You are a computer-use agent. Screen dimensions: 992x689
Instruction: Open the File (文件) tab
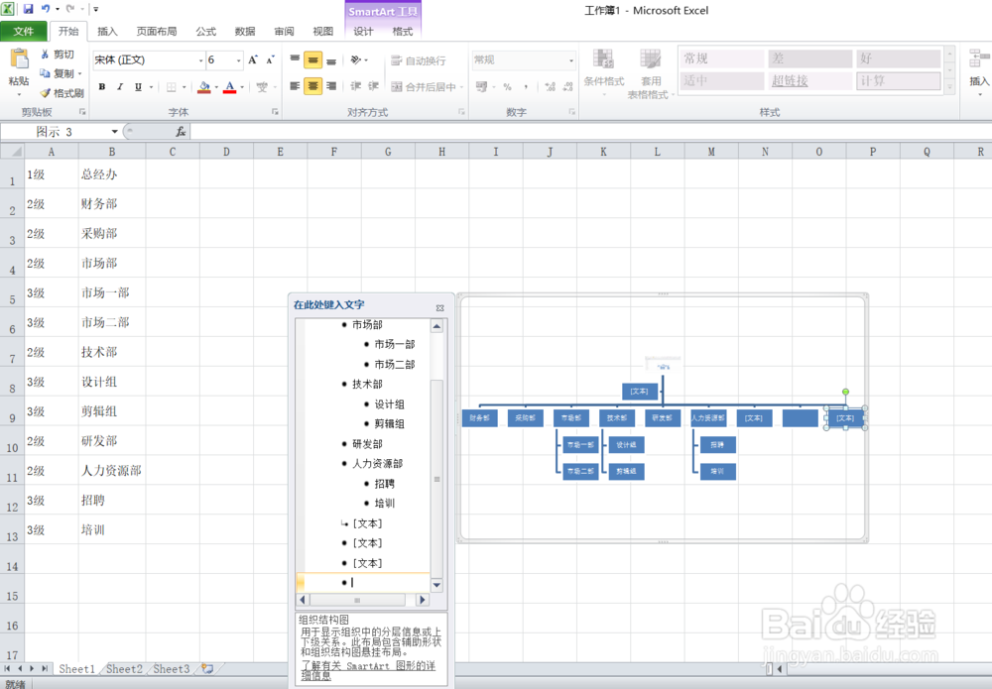tap(24, 32)
